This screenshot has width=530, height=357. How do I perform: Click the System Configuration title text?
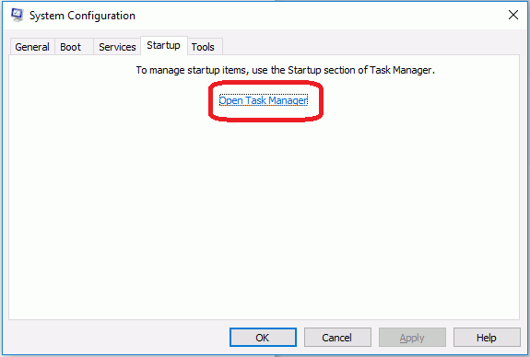82,16
